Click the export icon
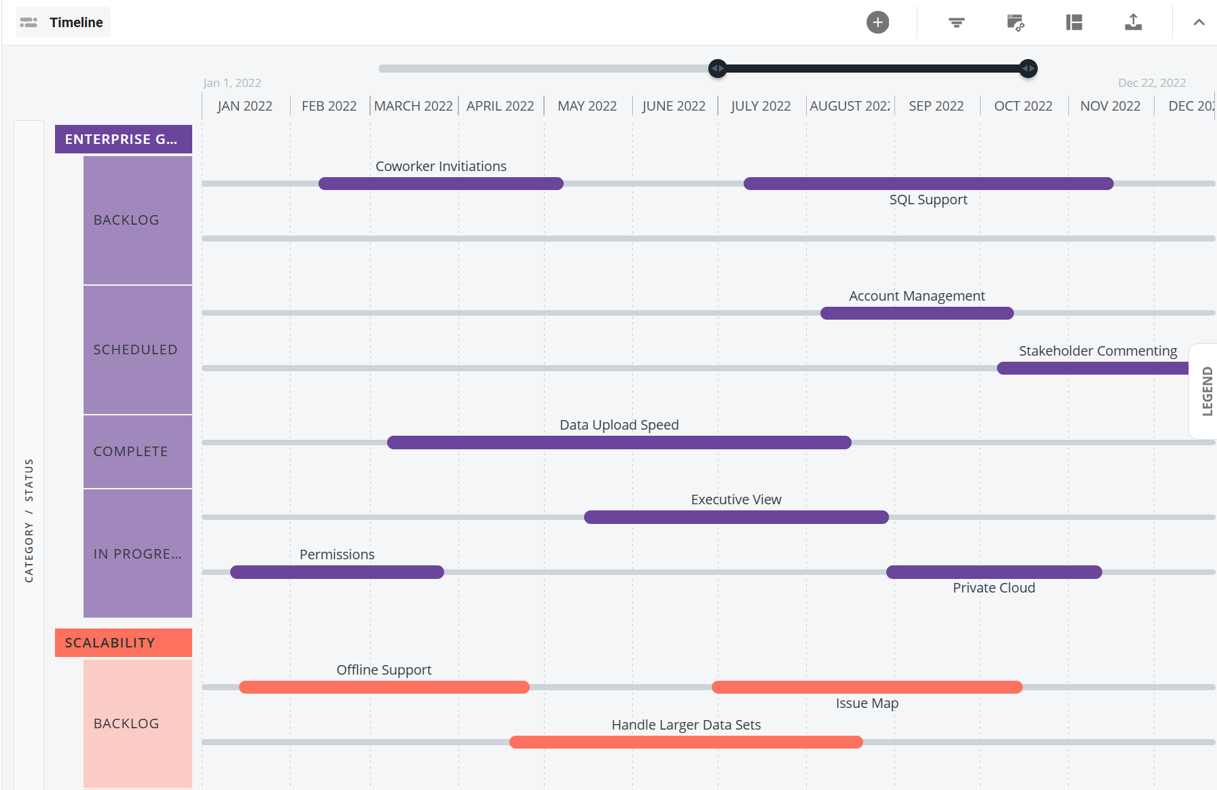1217x790 pixels. 1133,22
